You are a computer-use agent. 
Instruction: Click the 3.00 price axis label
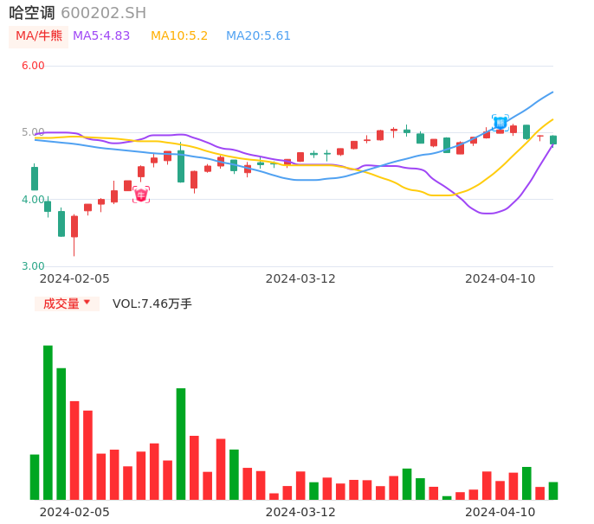point(33,266)
